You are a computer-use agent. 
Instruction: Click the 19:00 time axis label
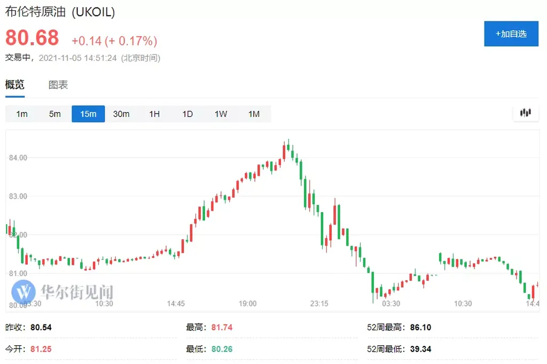click(x=248, y=304)
